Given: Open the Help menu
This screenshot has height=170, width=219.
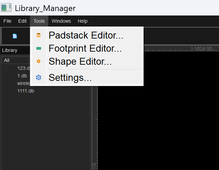Looking at the screenshot, I should point(83,21).
